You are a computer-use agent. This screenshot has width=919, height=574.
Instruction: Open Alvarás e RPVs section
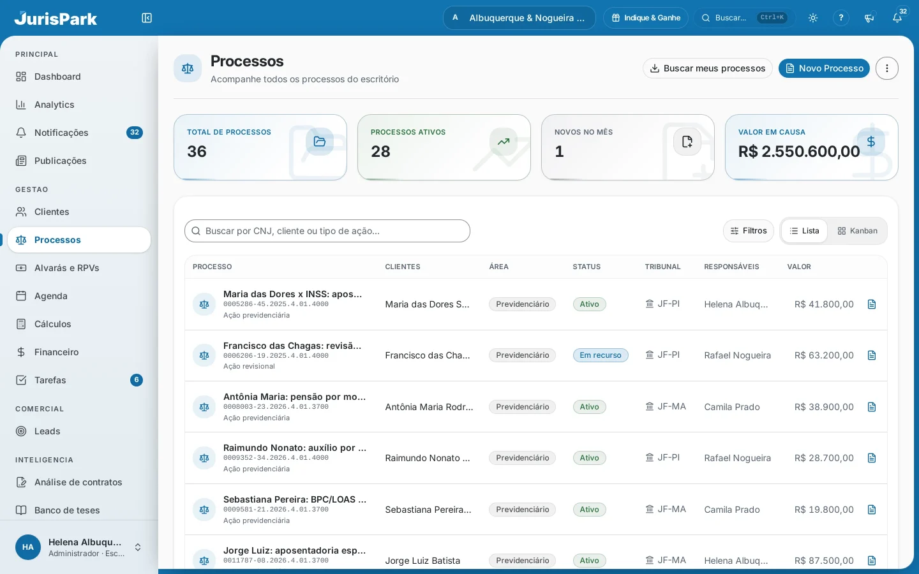click(79, 268)
